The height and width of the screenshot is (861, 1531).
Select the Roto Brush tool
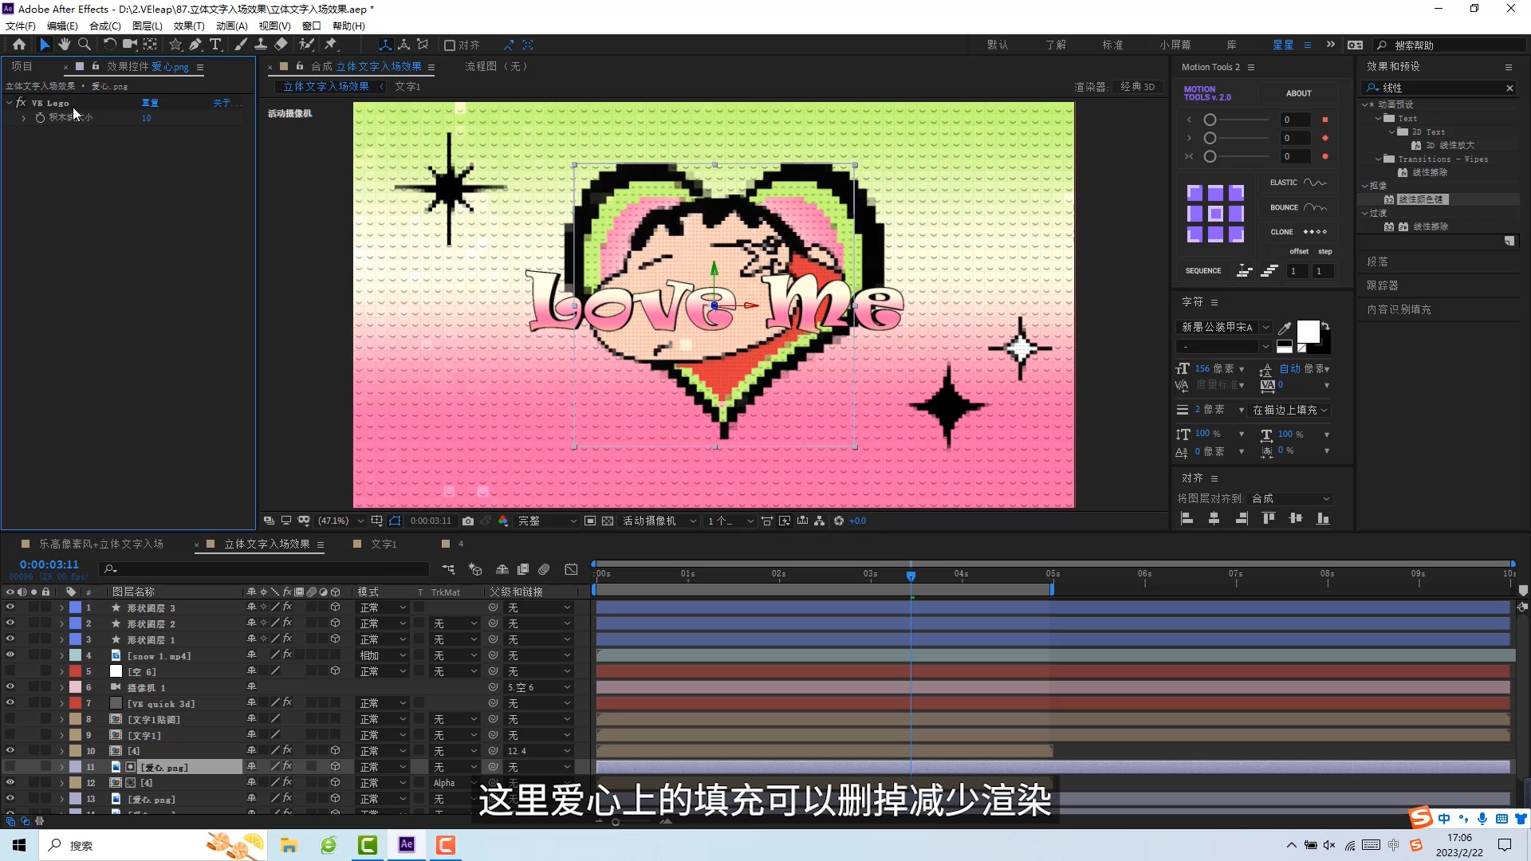(306, 45)
